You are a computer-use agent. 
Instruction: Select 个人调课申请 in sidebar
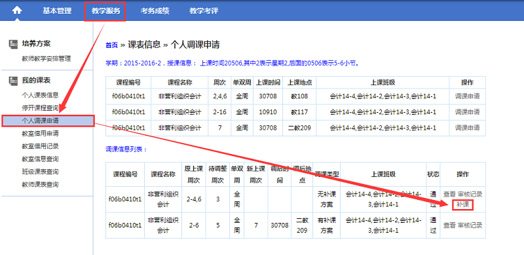pyautogui.click(x=48, y=121)
